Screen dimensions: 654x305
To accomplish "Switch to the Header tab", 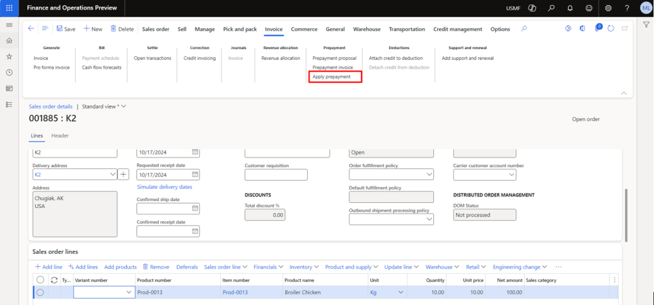I will coord(60,135).
